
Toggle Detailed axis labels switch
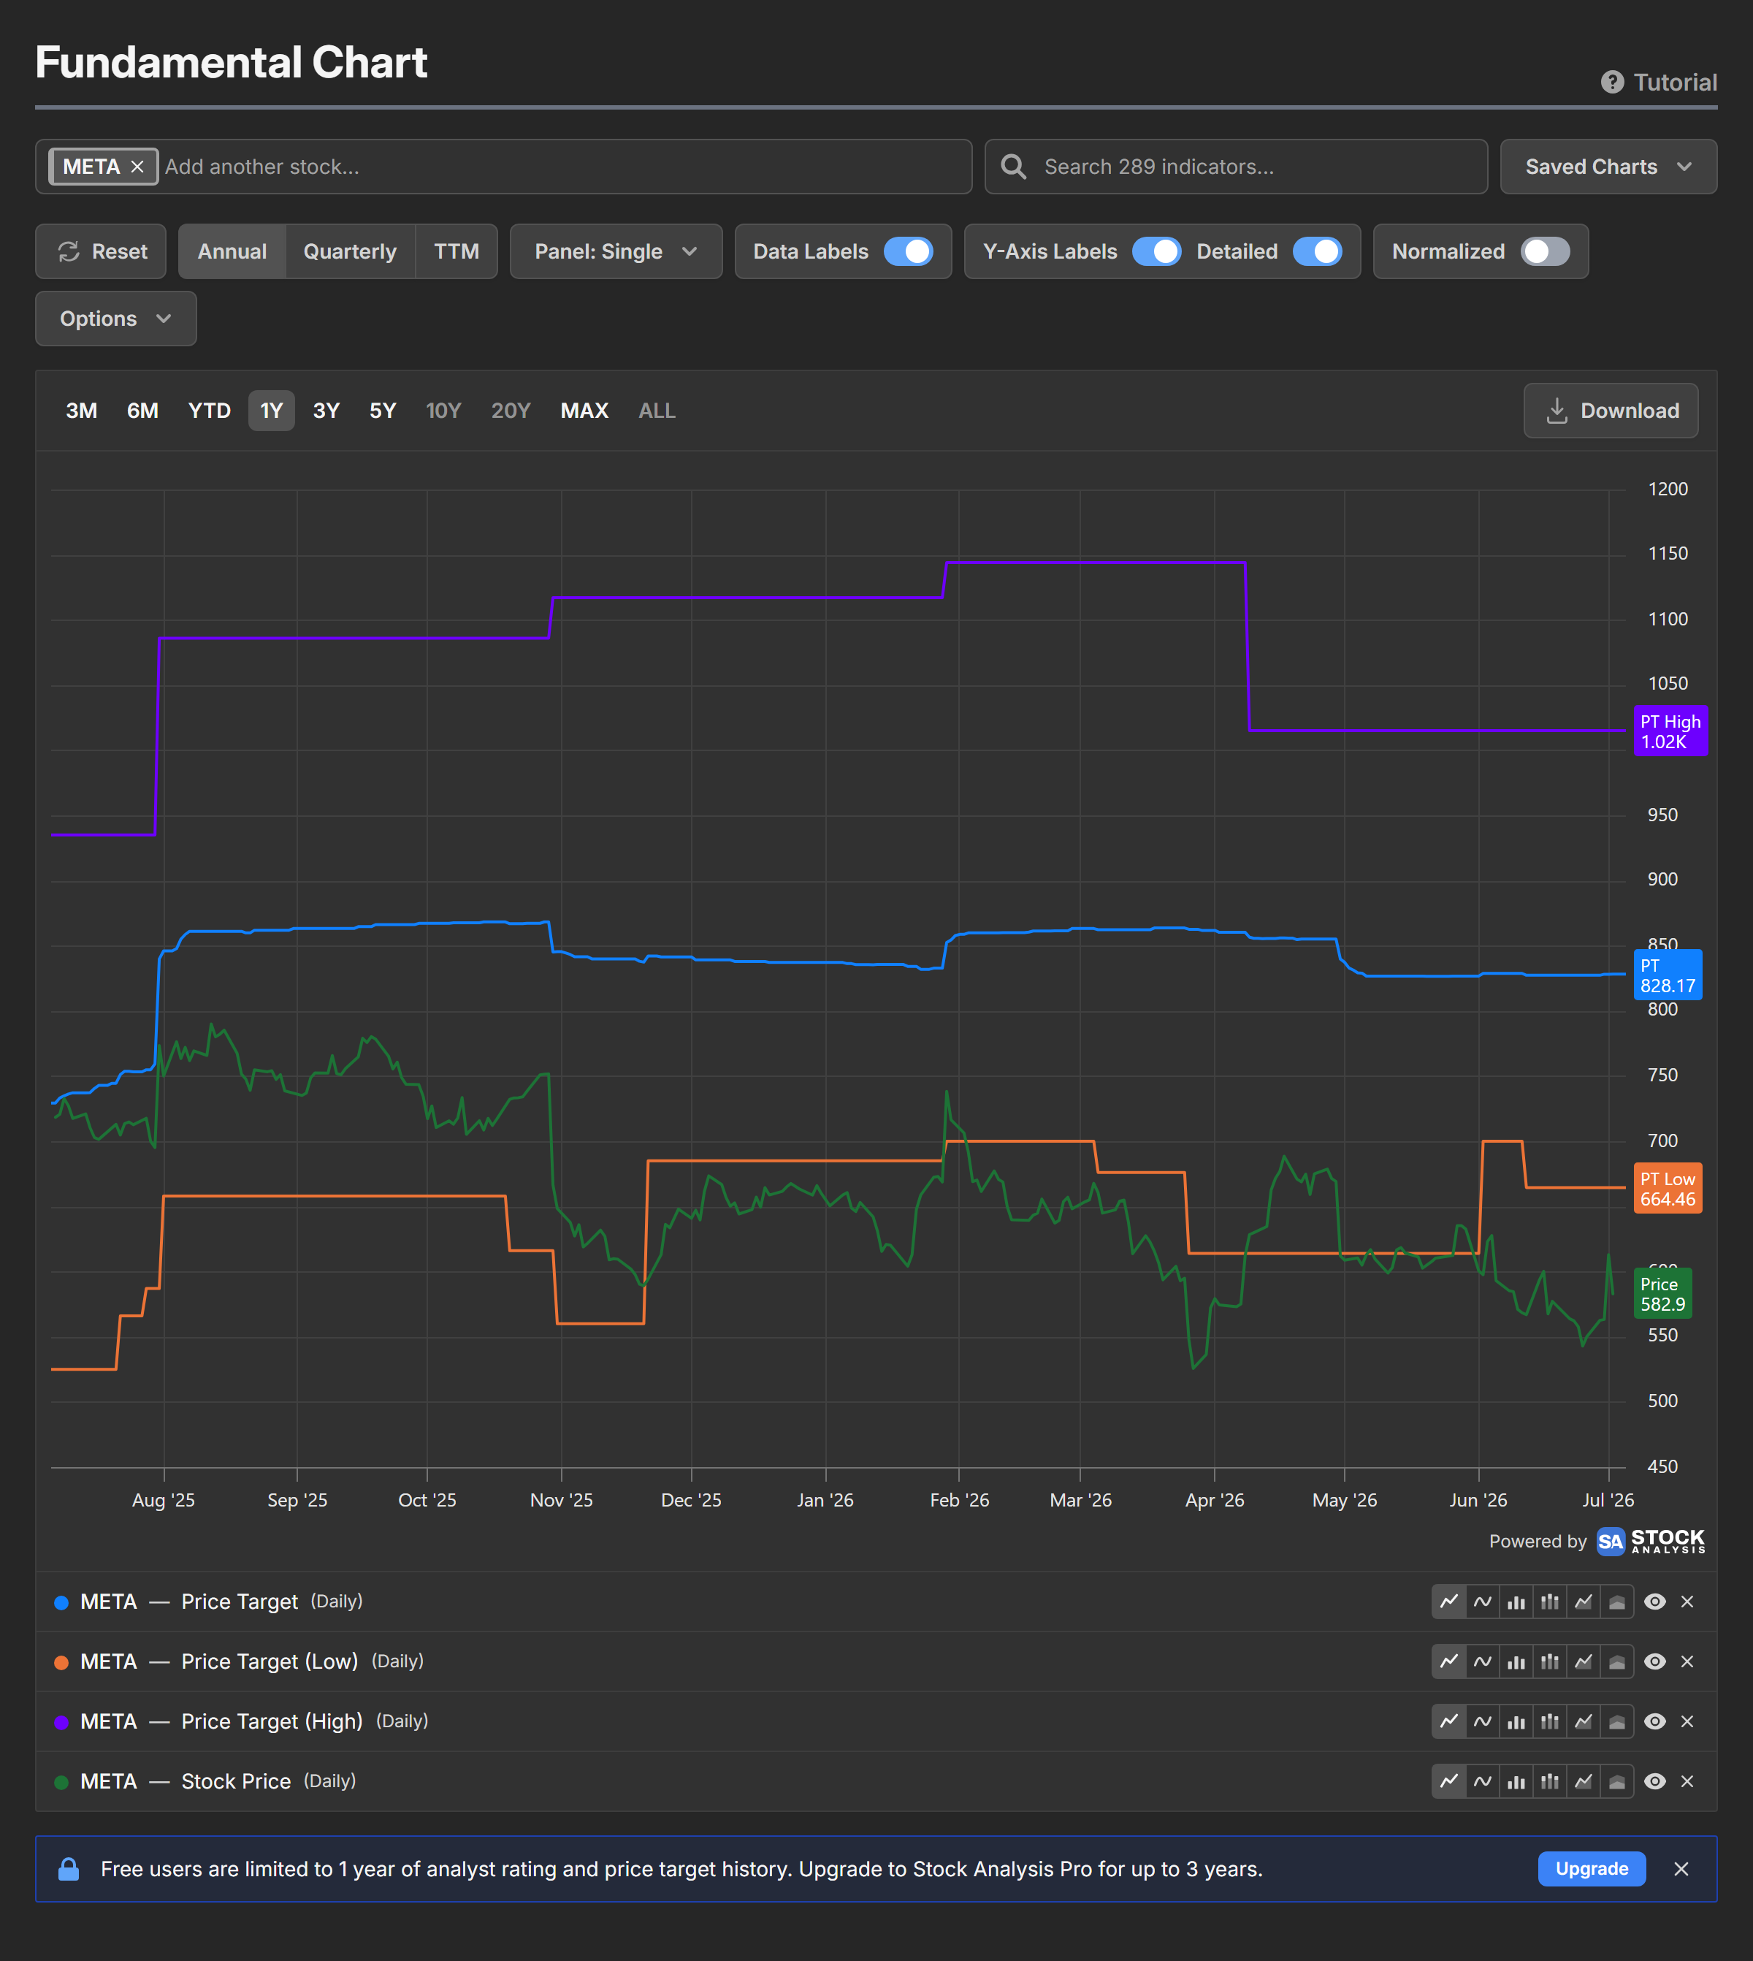point(1318,251)
